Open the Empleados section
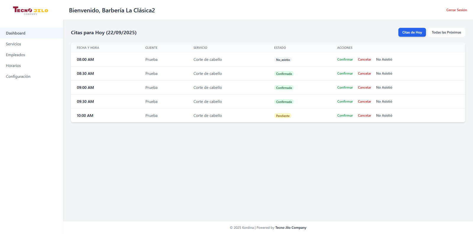 (x=15, y=55)
